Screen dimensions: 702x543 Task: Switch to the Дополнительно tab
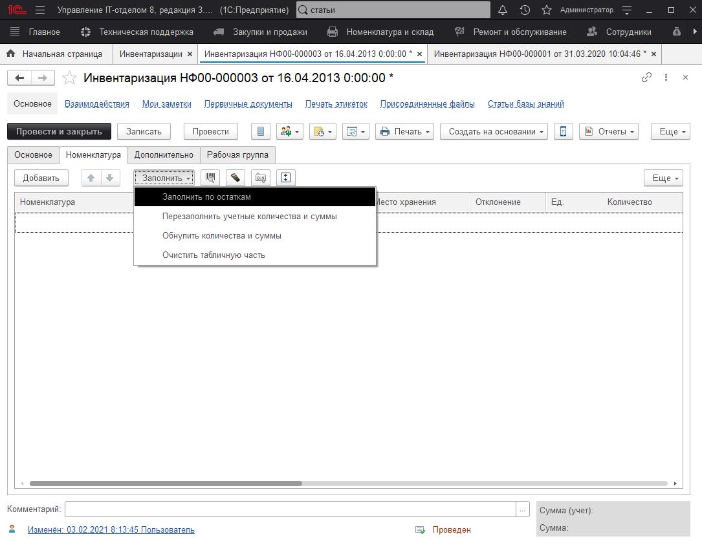[x=164, y=155]
